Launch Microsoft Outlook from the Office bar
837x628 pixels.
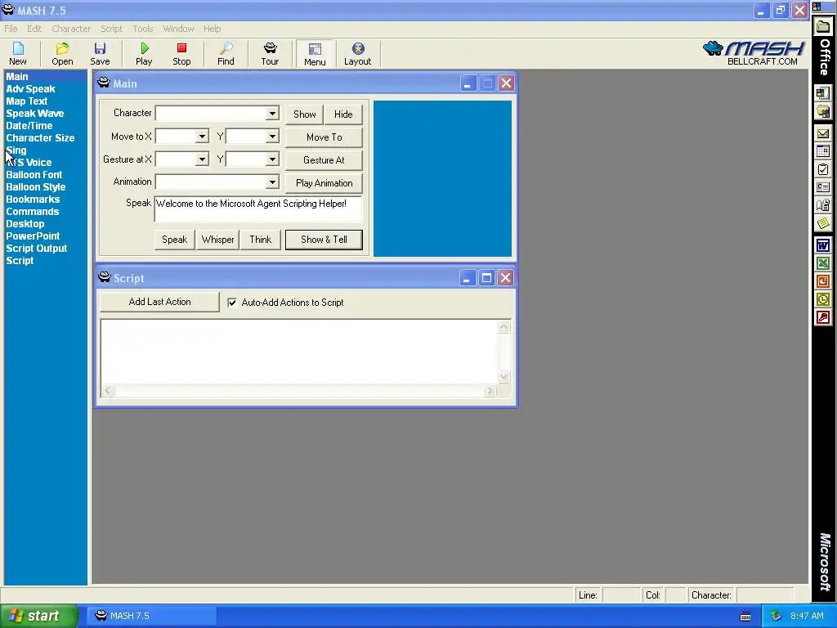point(823,299)
